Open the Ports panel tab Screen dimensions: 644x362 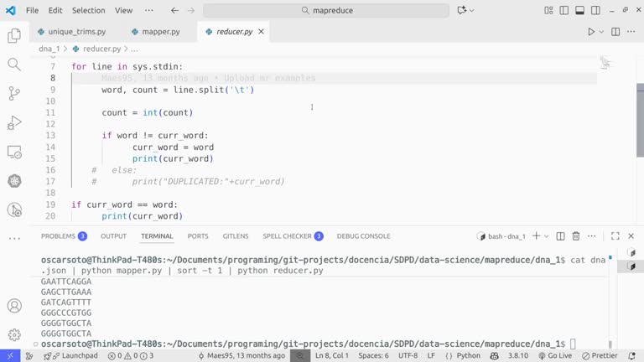[198, 236]
